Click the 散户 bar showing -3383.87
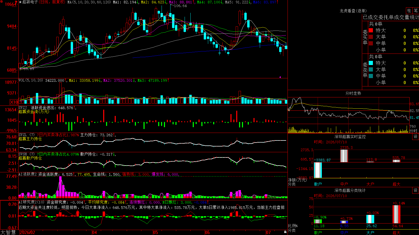The width and height of the screenshot is (419, 235). [318, 170]
